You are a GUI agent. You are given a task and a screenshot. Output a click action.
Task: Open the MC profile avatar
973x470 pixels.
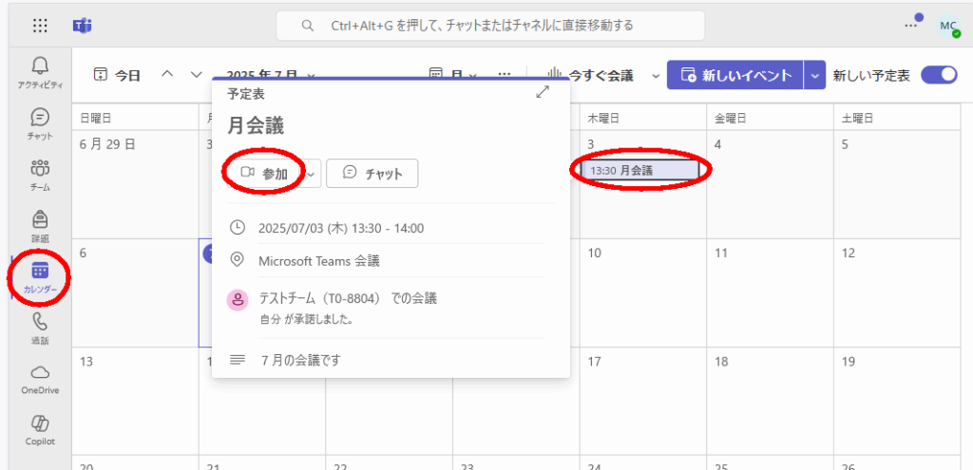click(948, 26)
